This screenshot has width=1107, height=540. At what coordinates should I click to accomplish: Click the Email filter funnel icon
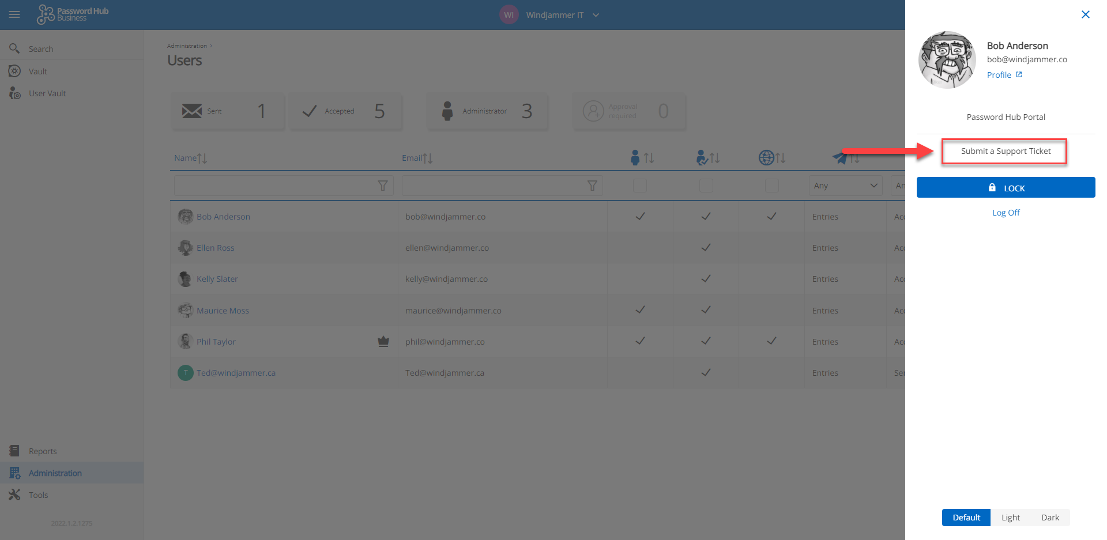tap(592, 186)
